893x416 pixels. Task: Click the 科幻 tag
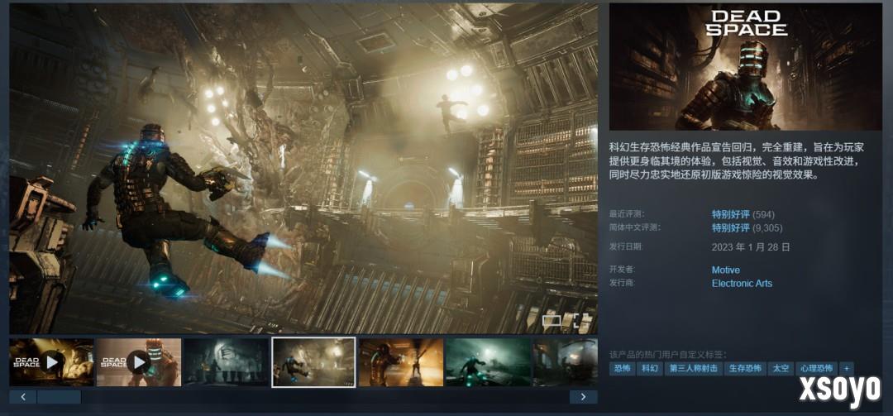[x=649, y=369]
